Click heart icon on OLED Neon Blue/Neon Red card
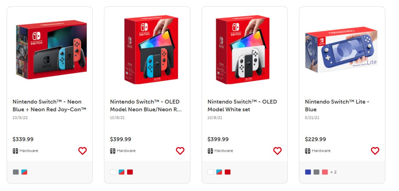This screenshot has width=399, height=191. point(180,151)
